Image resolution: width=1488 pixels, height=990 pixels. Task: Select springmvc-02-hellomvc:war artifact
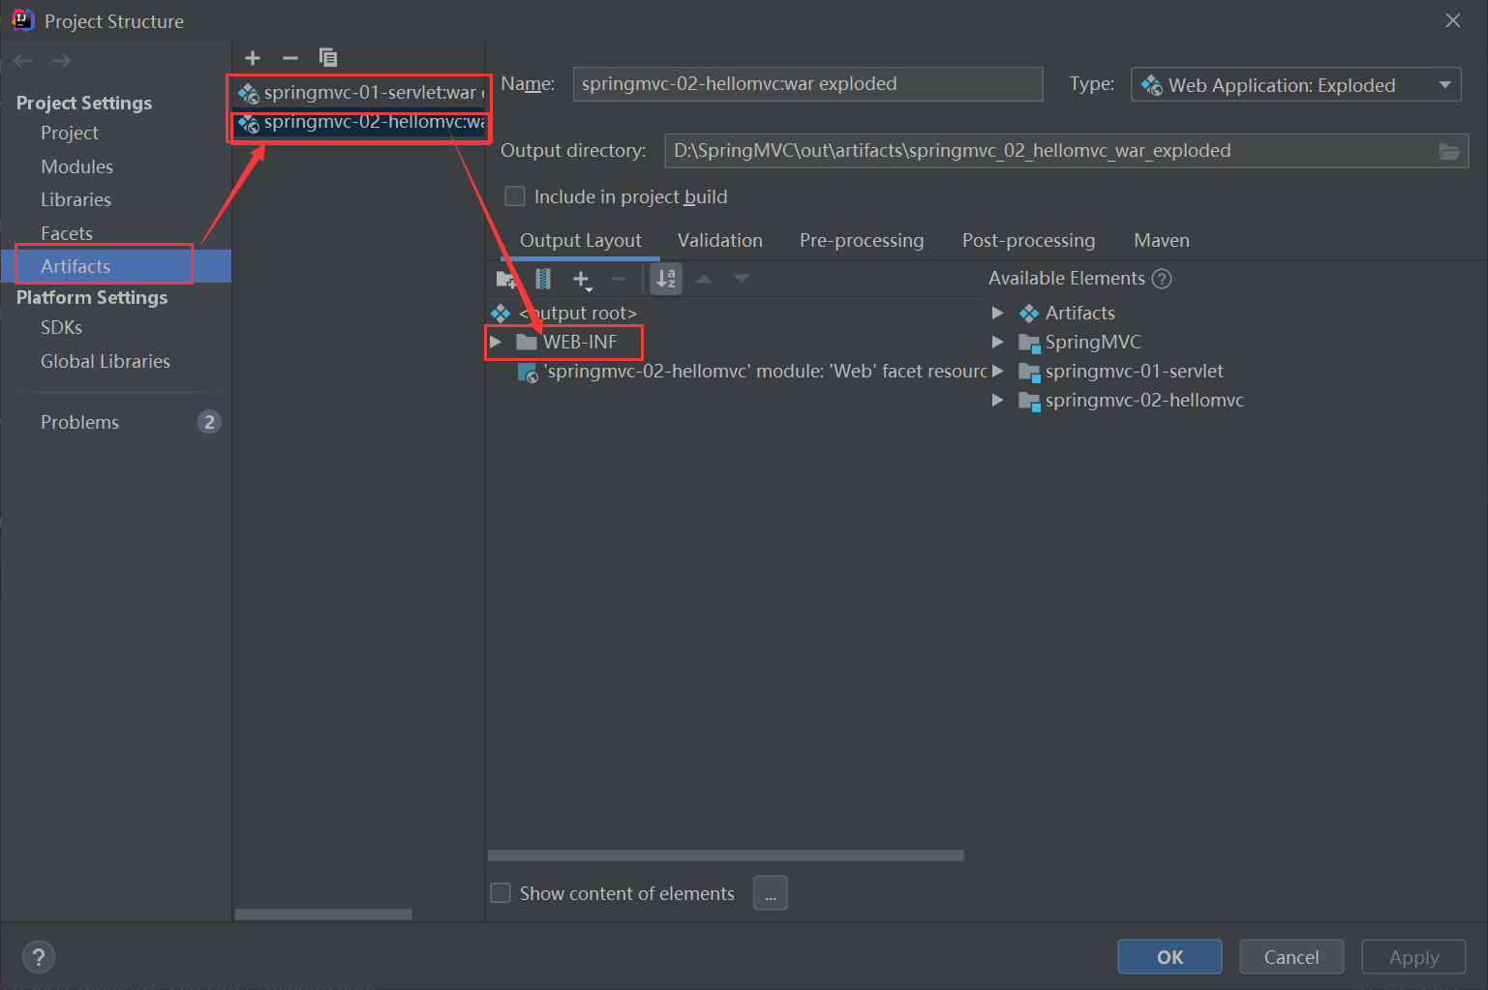[359, 123]
